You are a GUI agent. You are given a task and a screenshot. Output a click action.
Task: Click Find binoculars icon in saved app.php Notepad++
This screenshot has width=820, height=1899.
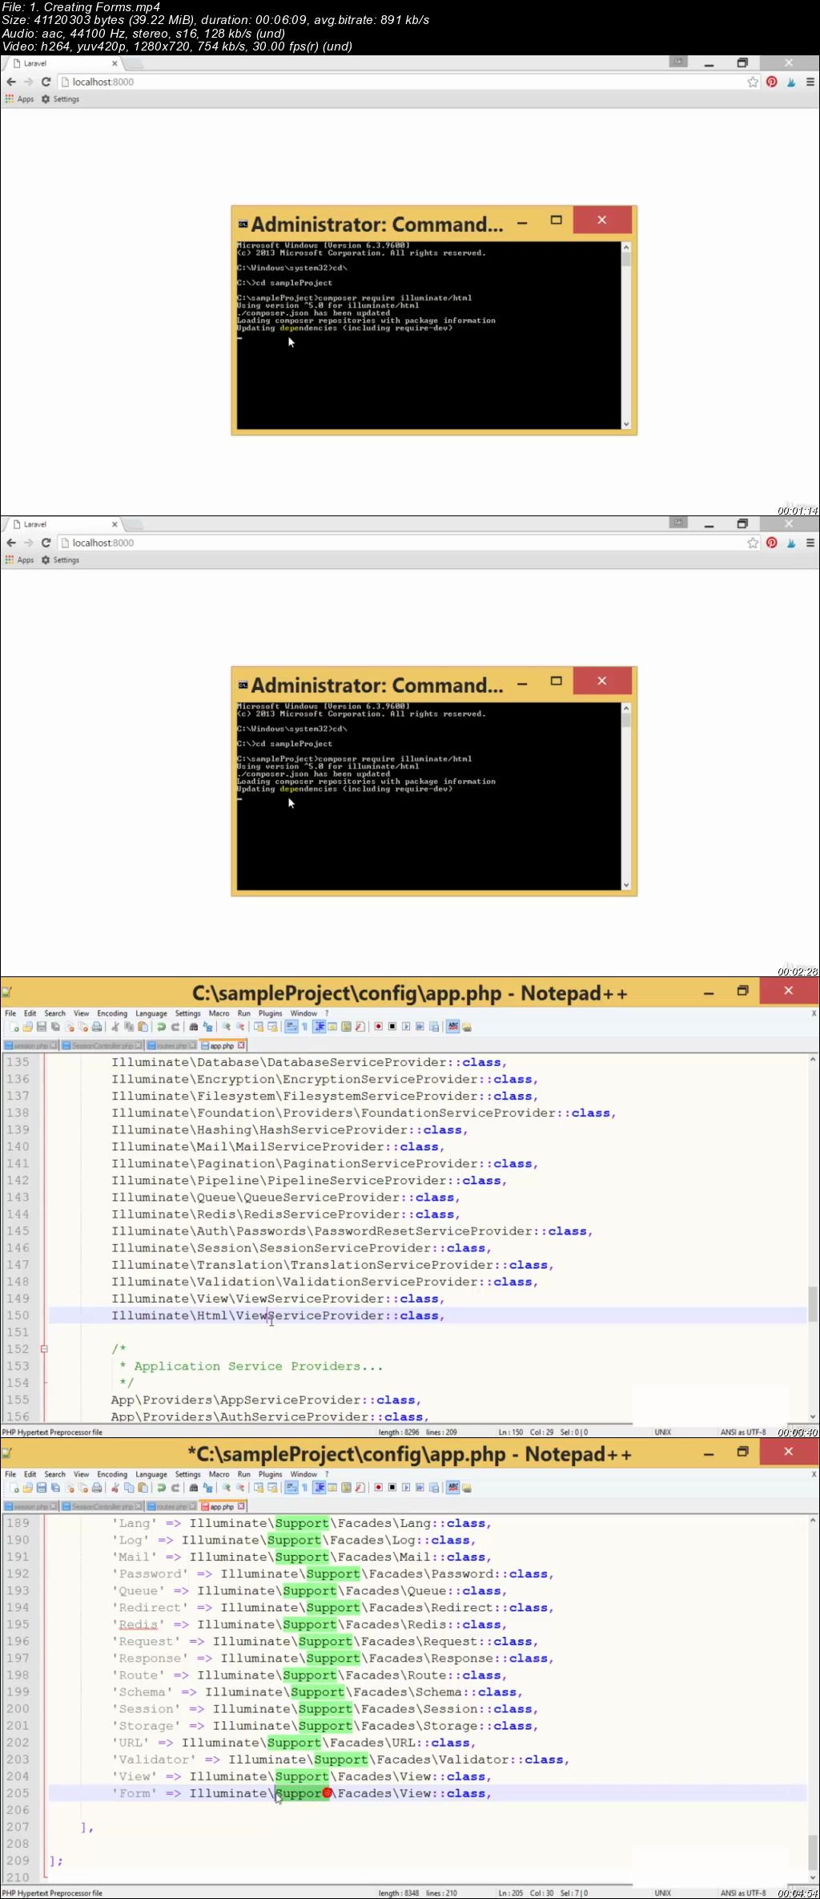click(193, 1026)
